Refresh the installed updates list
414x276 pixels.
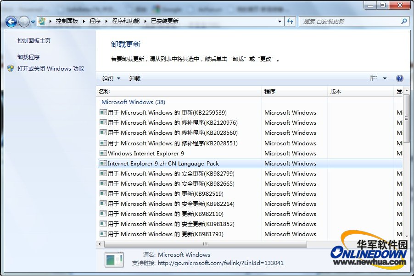290,22
